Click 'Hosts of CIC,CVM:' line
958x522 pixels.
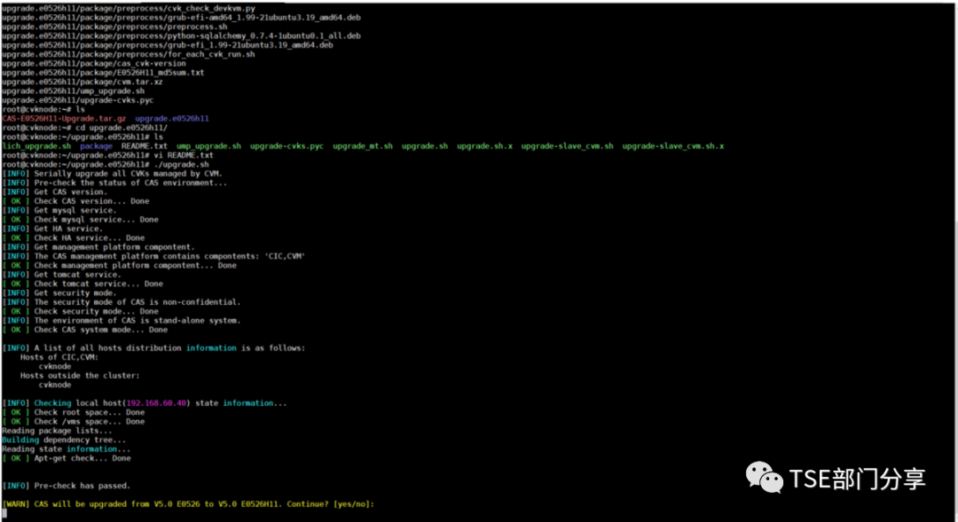(59, 357)
